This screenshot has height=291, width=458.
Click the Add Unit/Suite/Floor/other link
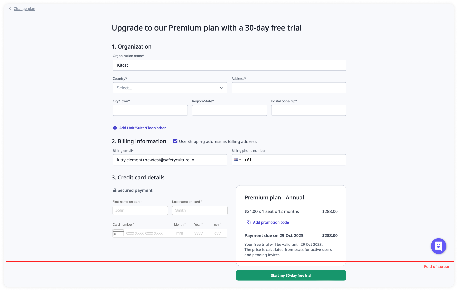coord(142,128)
